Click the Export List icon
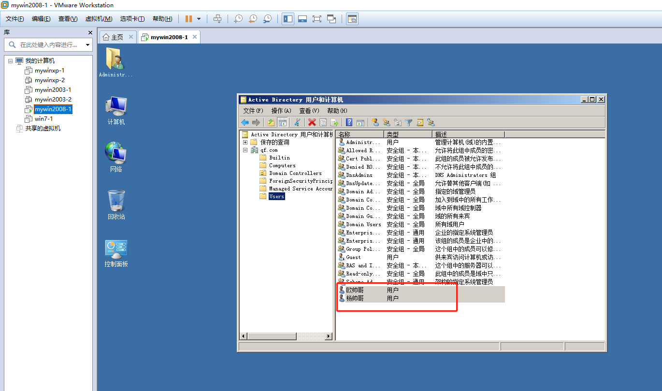The image size is (662, 391). tap(334, 122)
